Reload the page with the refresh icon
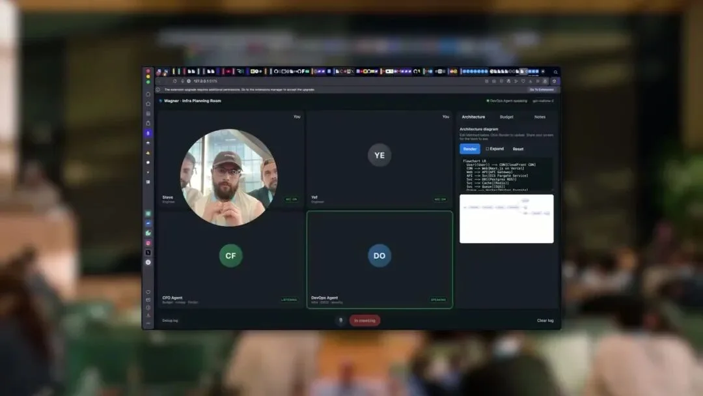This screenshot has height=396, width=703. [x=175, y=81]
